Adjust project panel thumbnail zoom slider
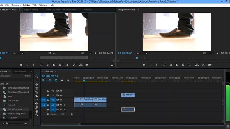 [7, 123]
